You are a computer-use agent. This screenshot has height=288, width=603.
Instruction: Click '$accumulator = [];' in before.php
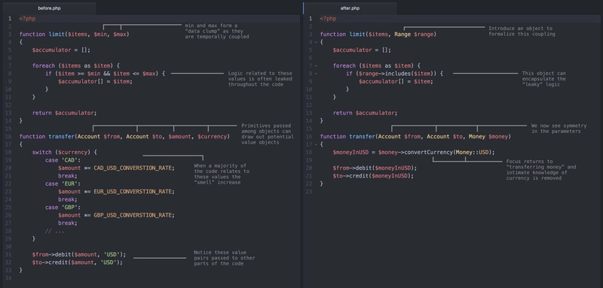pyautogui.click(x=61, y=50)
